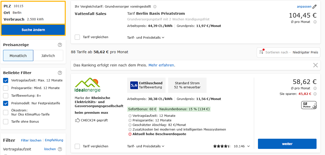Click Tarif Berlin Basis Privatstrom title

(x=156, y=13)
